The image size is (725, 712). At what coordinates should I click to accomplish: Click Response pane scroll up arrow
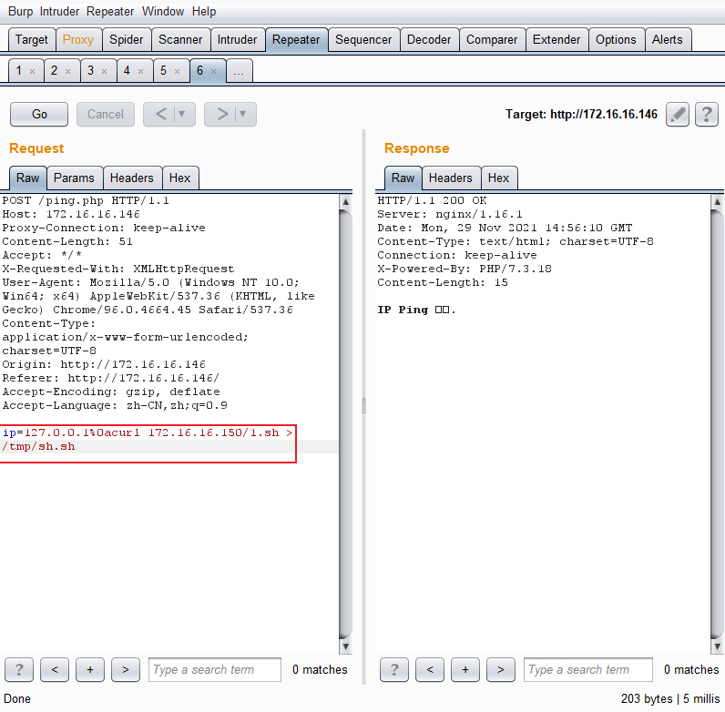(717, 202)
